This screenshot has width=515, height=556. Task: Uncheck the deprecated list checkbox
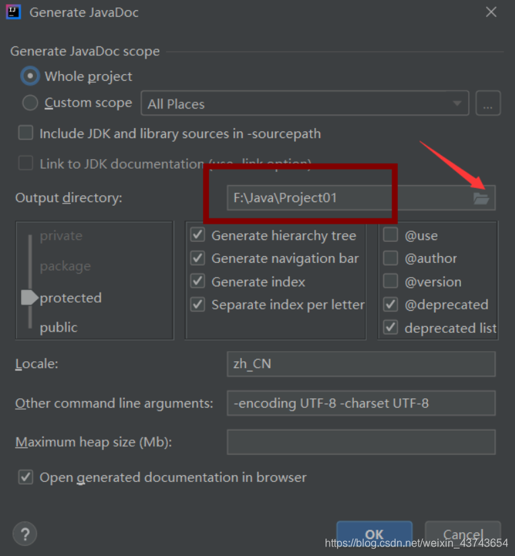390,328
